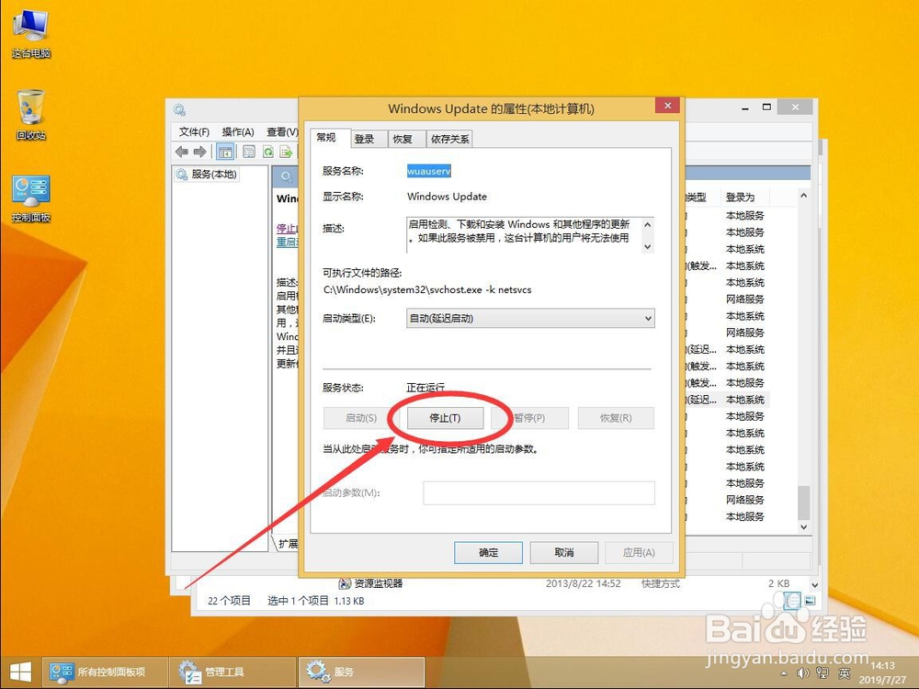
Task: Click the 取消 button
Action: tap(564, 552)
